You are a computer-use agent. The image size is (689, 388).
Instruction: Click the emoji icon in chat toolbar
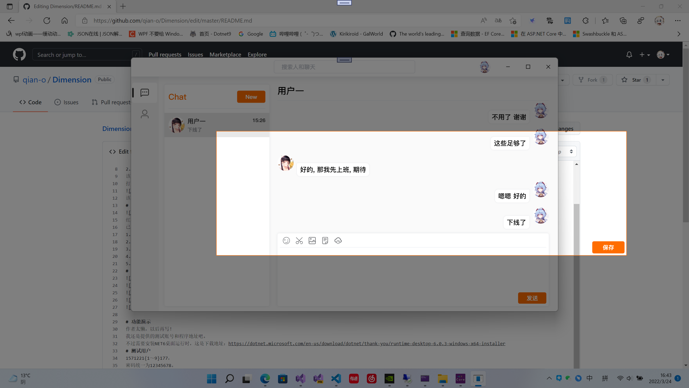pos(286,241)
